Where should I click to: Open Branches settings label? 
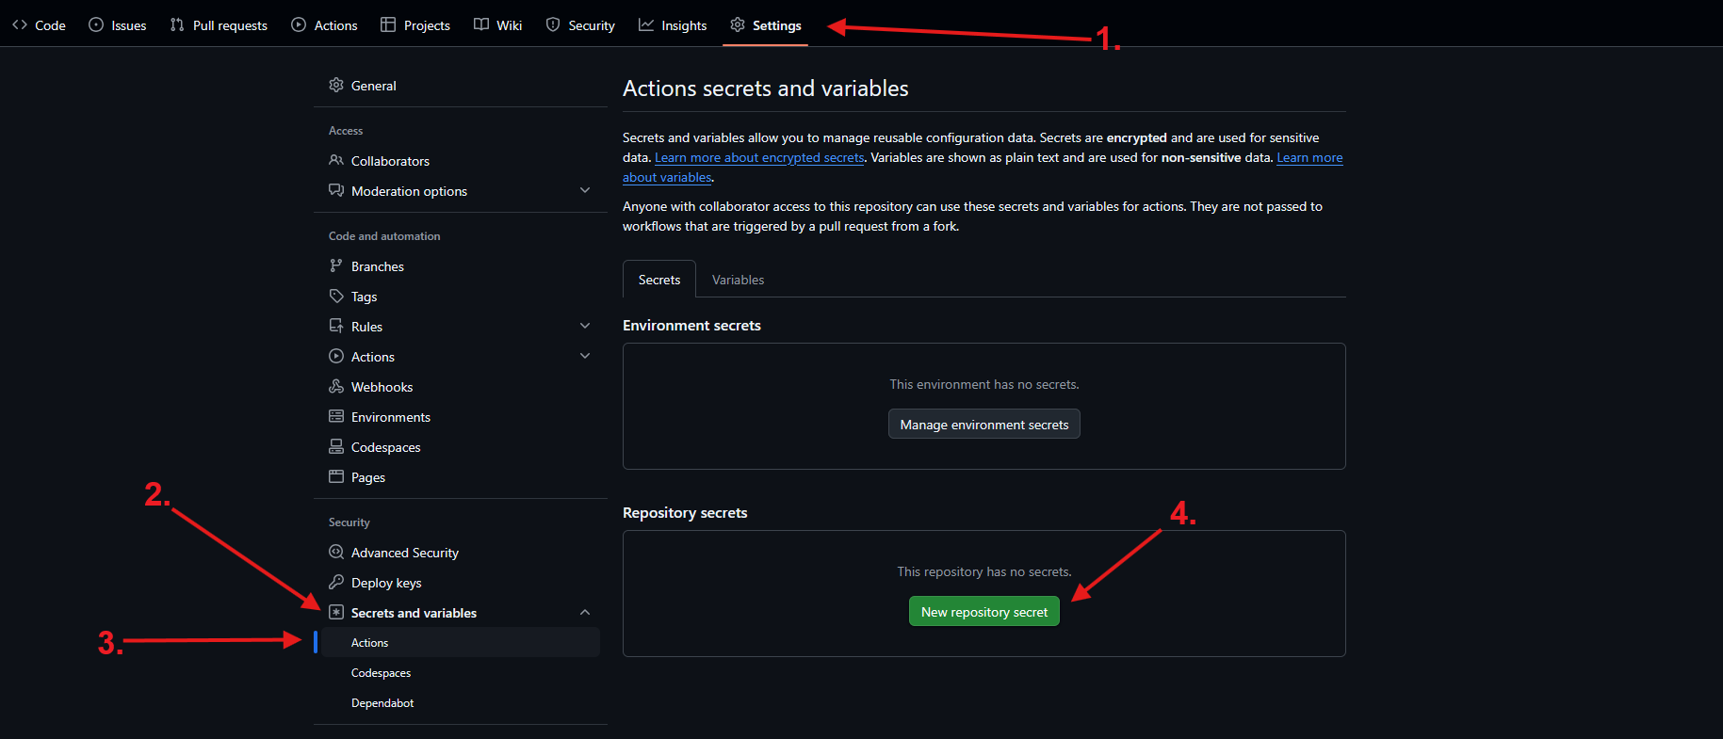(x=378, y=266)
